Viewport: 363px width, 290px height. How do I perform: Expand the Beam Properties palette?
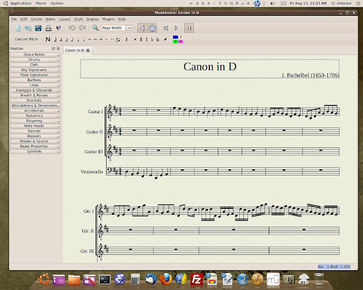pyautogui.click(x=35, y=146)
